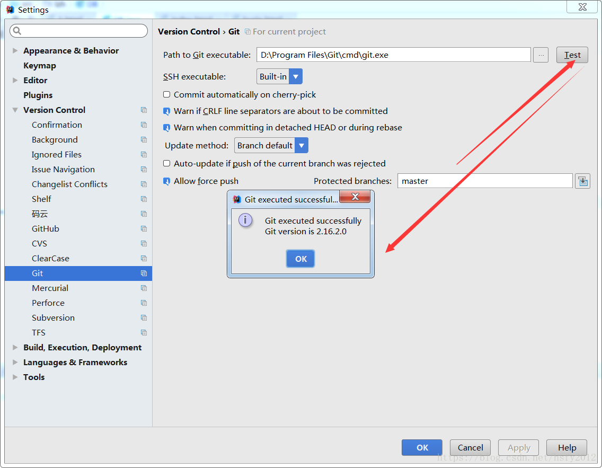The width and height of the screenshot is (602, 468).
Task: Toggle Warn when committing in detached HEAD
Action: point(166,127)
